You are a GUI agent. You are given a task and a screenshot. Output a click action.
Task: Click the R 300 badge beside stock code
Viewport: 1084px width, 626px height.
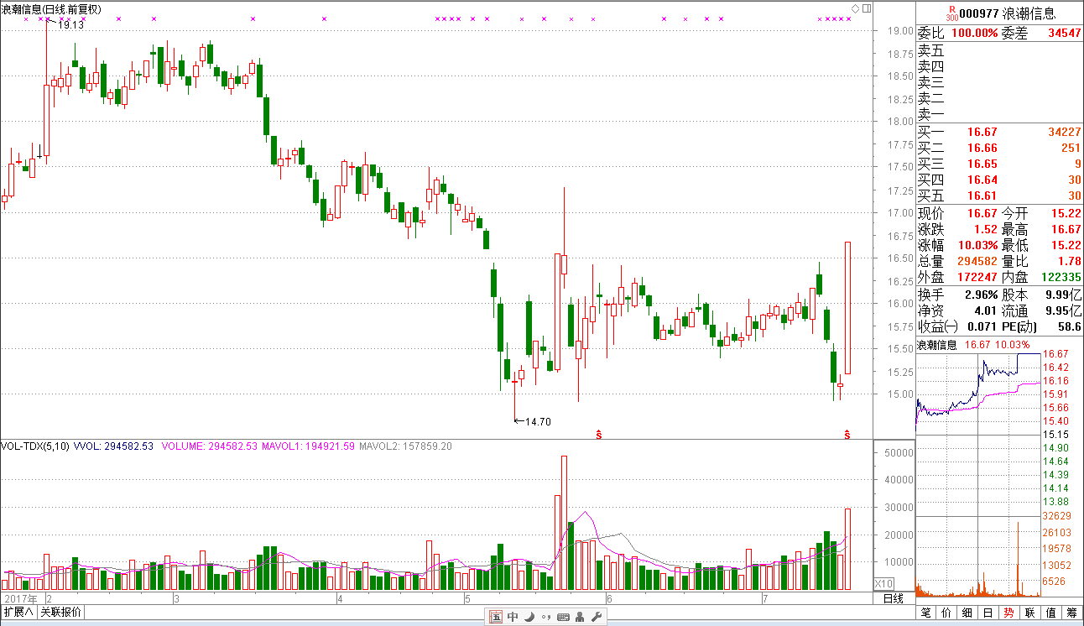click(951, 13)
